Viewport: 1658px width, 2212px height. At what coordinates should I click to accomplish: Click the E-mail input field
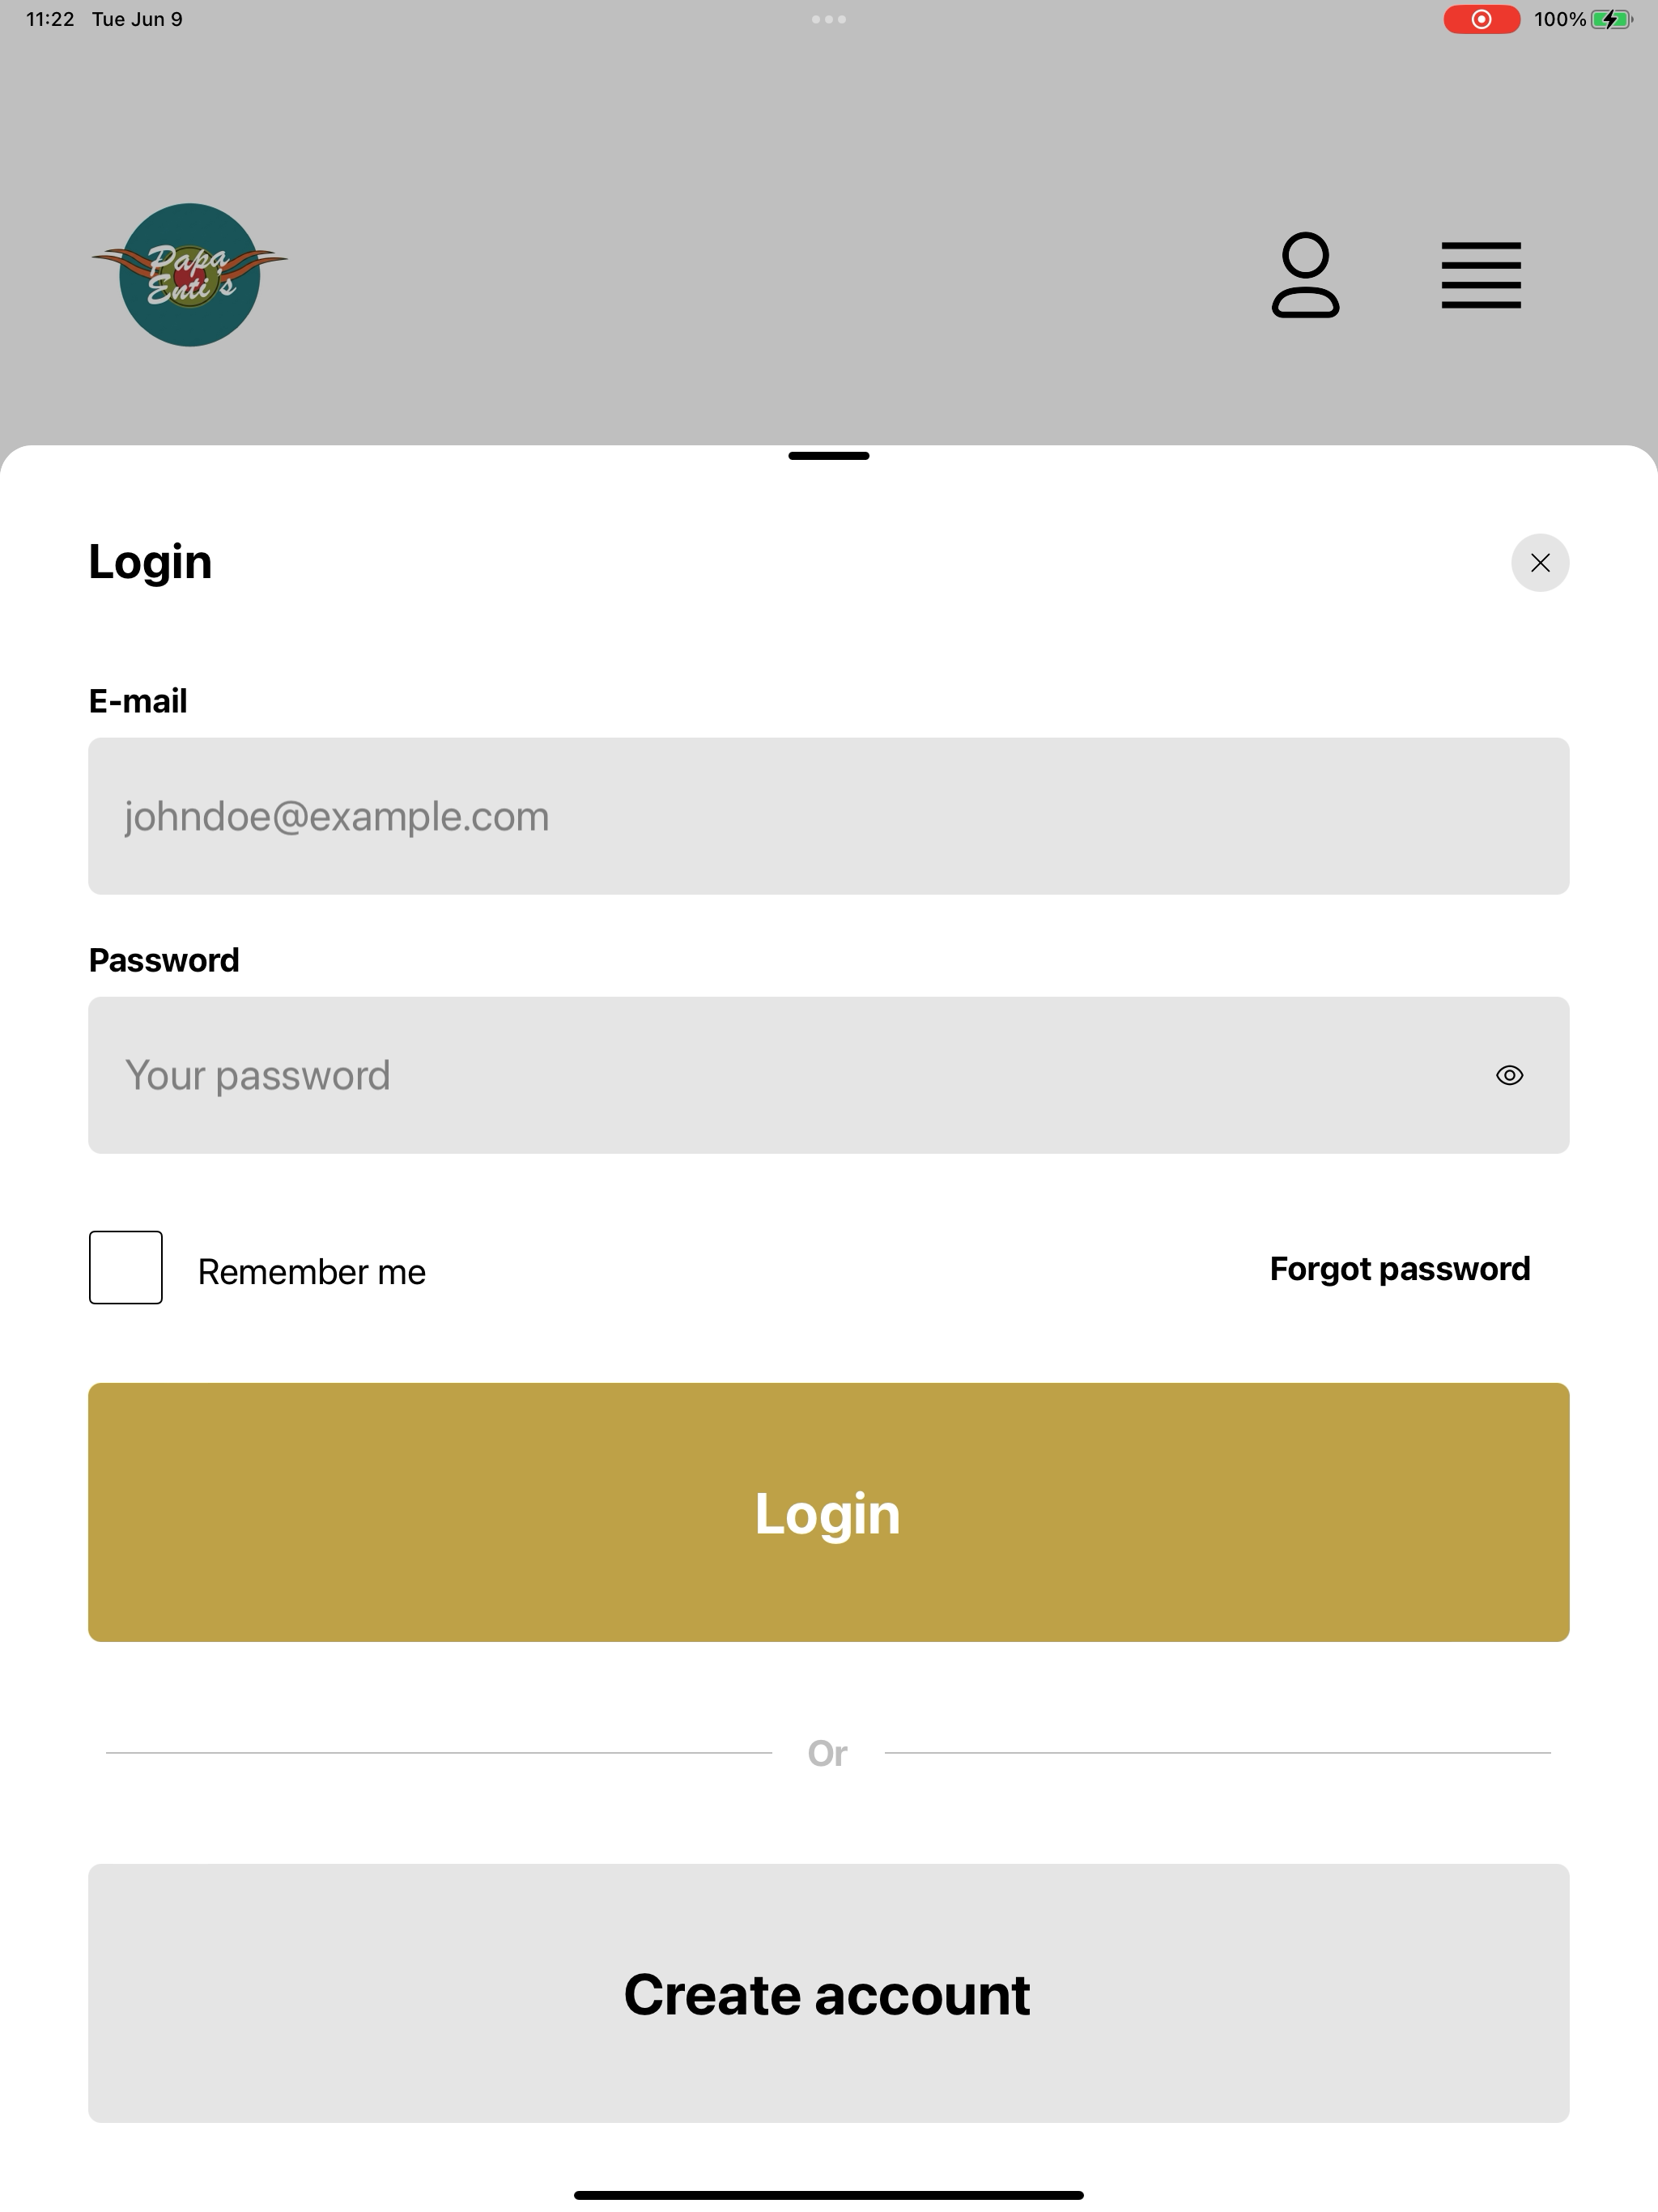tap(829, 816)
